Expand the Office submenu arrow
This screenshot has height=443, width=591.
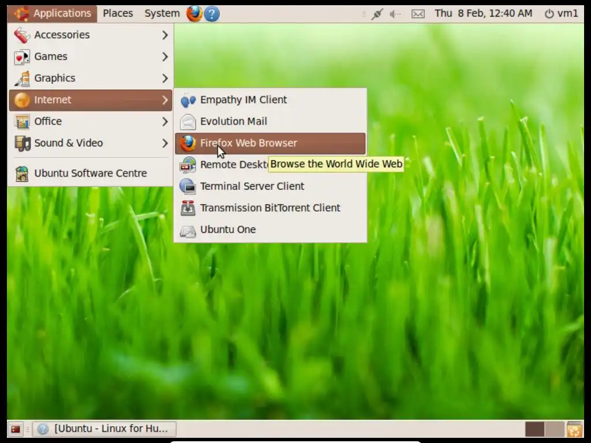click(x=164, y=122)
